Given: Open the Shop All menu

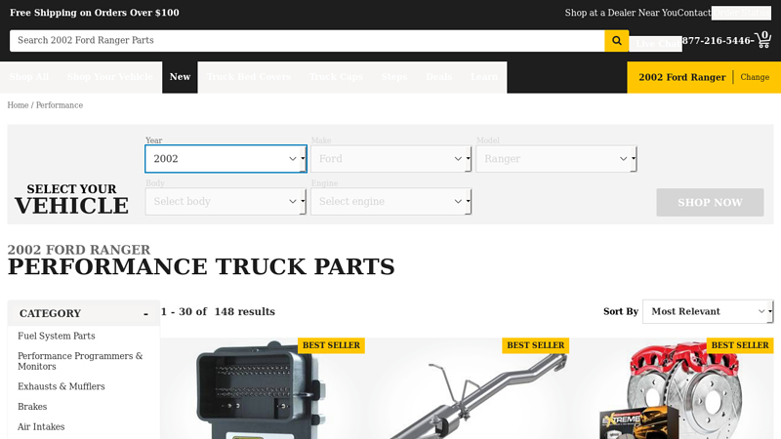Looking at the screenshot, I should pyautogui.click(x=29, y=77).
